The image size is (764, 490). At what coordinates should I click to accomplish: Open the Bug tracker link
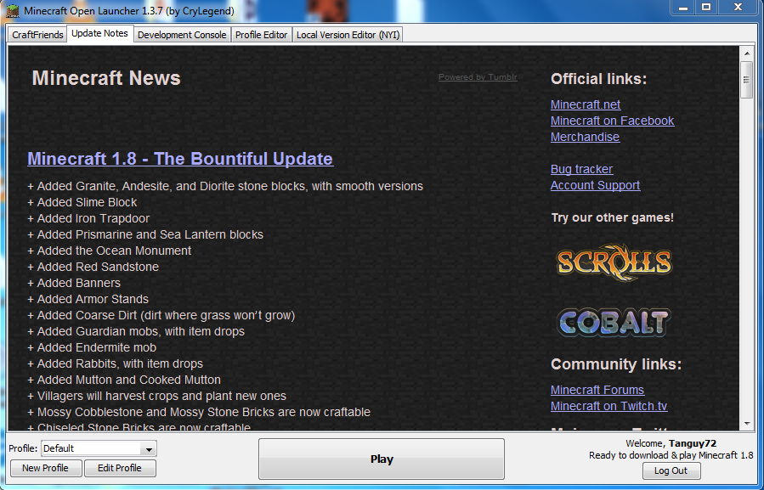pos(582,169)
